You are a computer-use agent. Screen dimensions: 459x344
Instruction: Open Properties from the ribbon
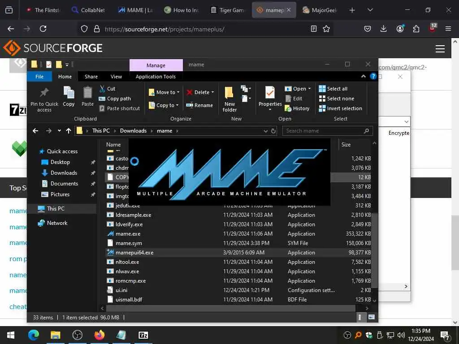click(270, 98)
